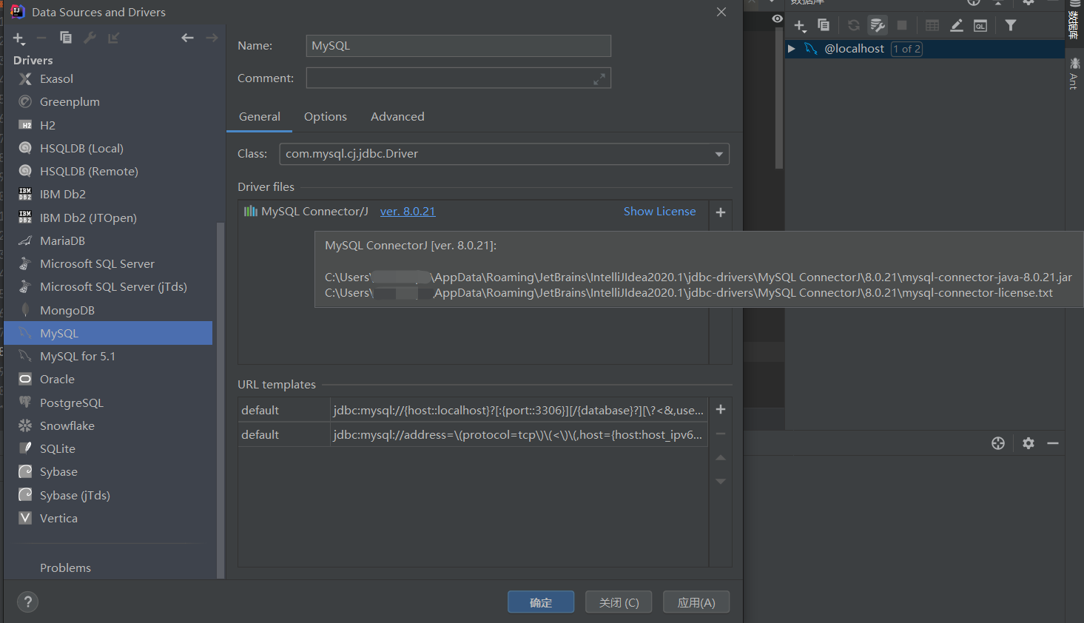Select the MariaDB driver

(108, 241)
